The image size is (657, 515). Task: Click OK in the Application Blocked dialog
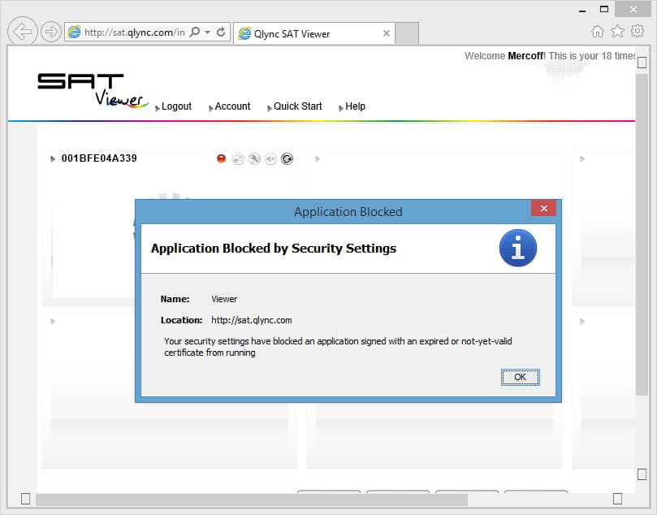pos(520,377)
